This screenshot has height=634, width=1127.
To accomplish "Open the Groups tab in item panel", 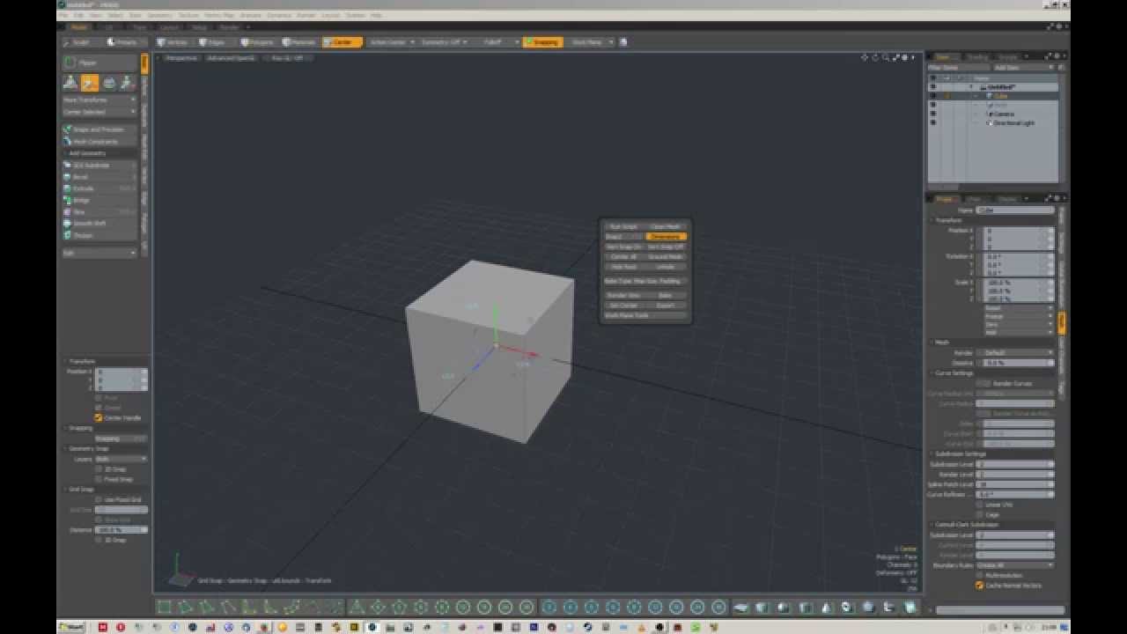I will (1008, 57).
